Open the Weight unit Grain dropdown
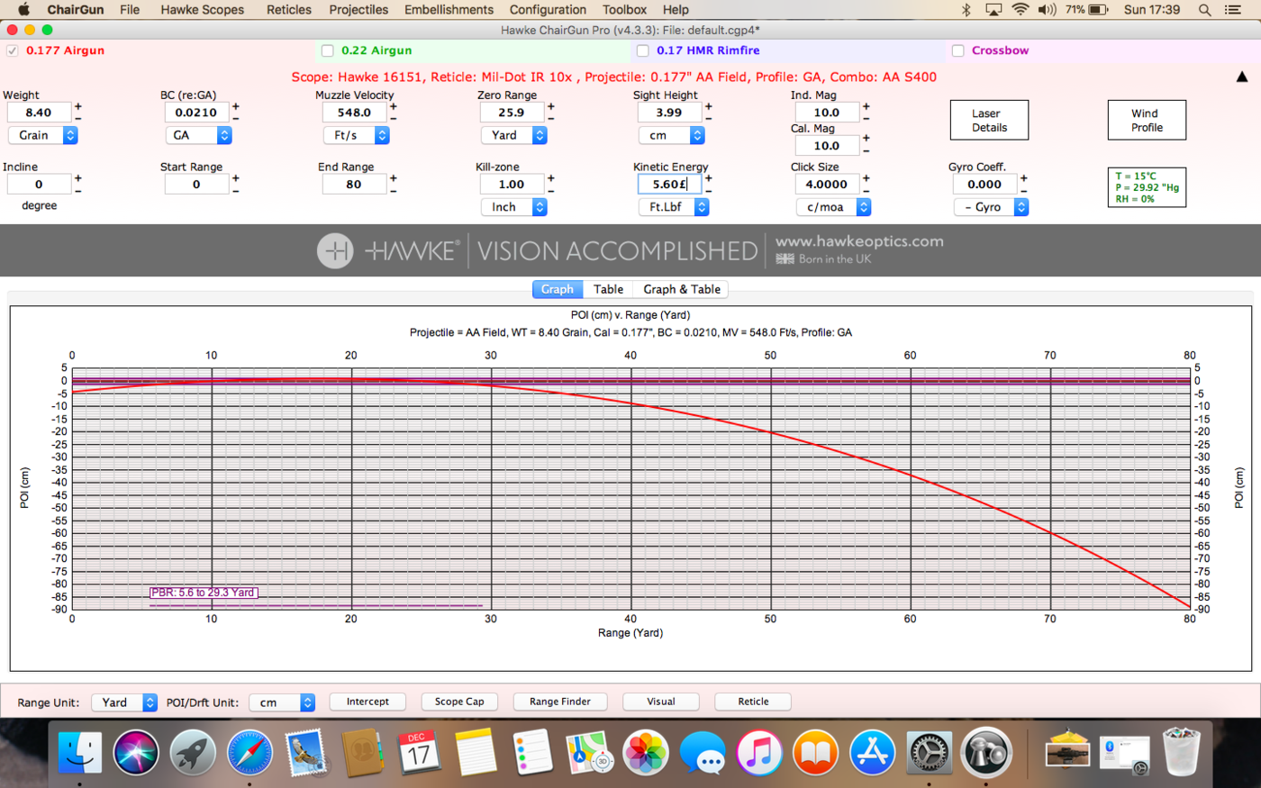This screenshot has height=788, width=1261. pos(43,135)
